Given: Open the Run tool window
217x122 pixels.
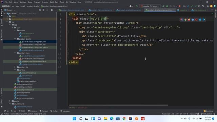Looking at the screenshot, I should point(14,111).
